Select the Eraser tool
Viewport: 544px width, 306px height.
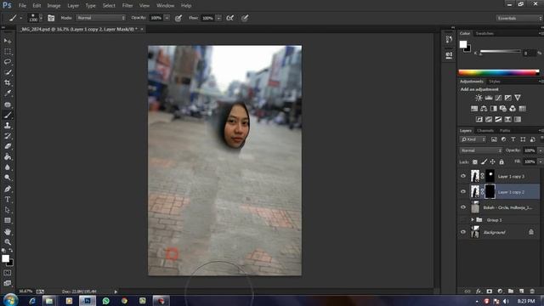tap(8, 146)
